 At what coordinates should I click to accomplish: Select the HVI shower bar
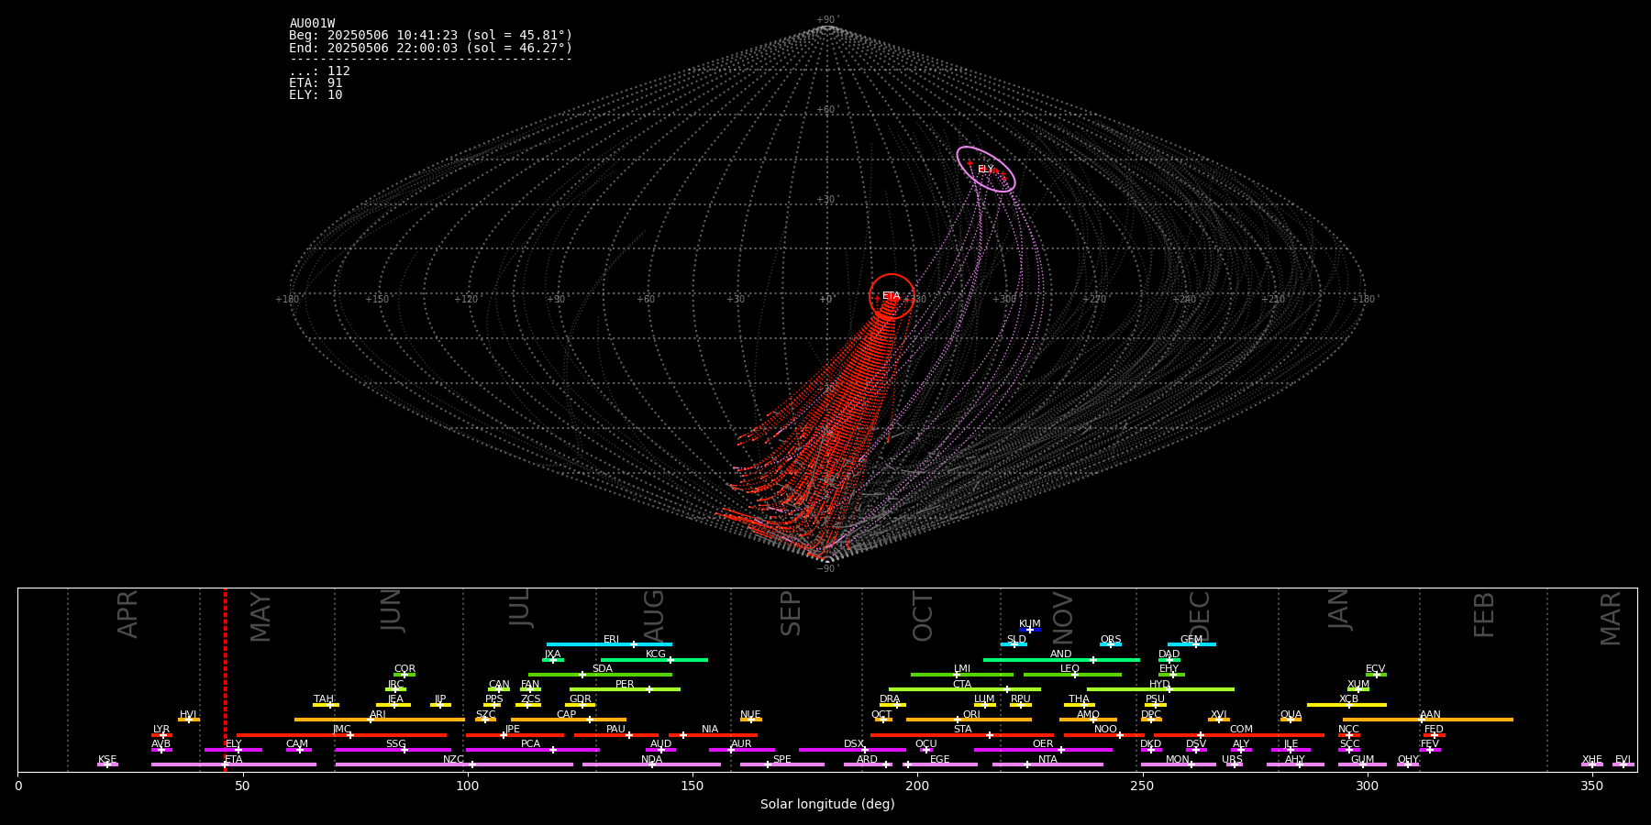point(189,720)
